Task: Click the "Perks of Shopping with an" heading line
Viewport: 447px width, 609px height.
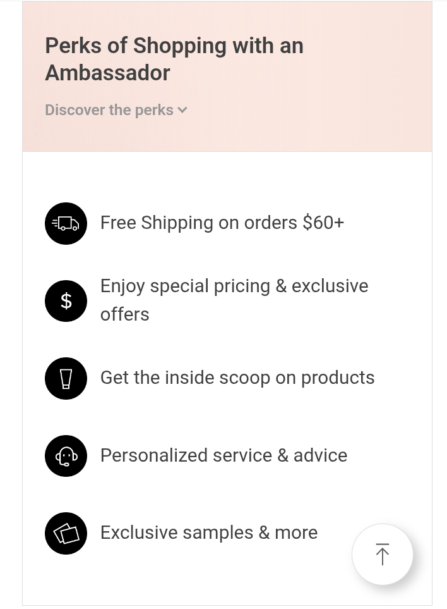Action: [174, 46]
